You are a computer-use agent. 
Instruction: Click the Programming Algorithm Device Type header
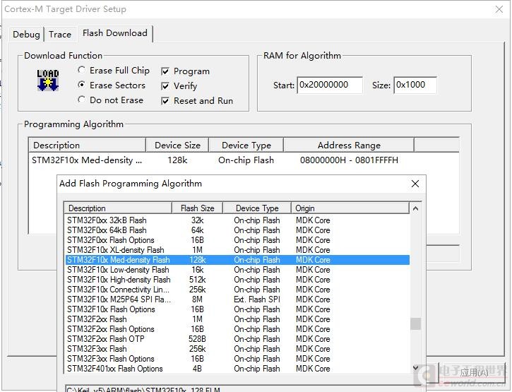[x=246, y=145]
